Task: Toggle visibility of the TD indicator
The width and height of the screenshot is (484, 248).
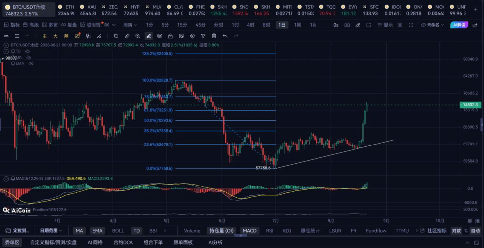Action: click(x=28, y=51)
